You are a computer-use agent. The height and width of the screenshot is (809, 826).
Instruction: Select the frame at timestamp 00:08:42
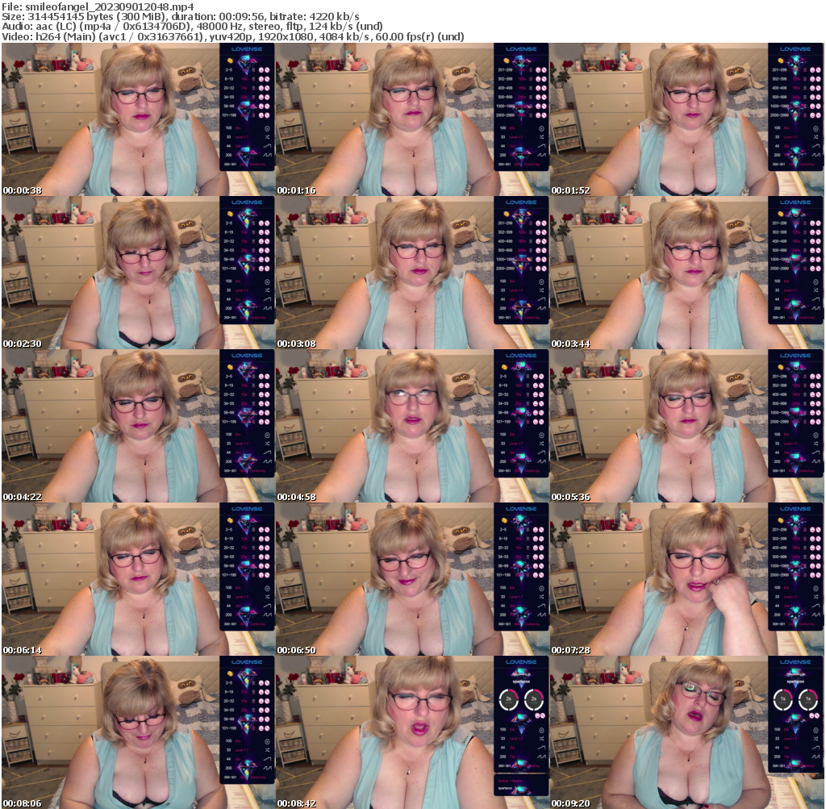tap(413, 732)
